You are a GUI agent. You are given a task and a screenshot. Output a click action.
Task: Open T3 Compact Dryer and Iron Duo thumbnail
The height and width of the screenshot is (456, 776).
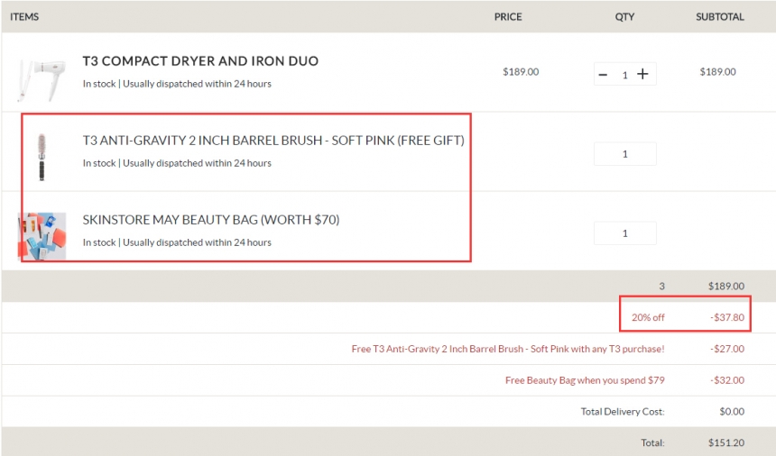coord(42,79)
